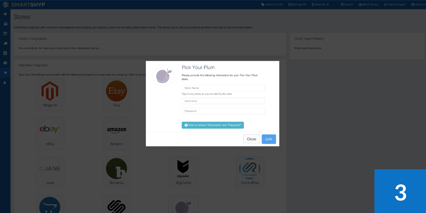Open the calendar sidebar icon
The width and height of the screenshot is (426, 213).
tap(5, 34)
